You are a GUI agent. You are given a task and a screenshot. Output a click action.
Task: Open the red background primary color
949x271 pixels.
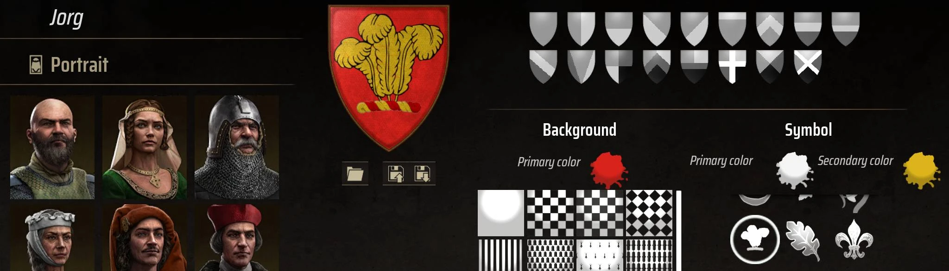point(609,170)
